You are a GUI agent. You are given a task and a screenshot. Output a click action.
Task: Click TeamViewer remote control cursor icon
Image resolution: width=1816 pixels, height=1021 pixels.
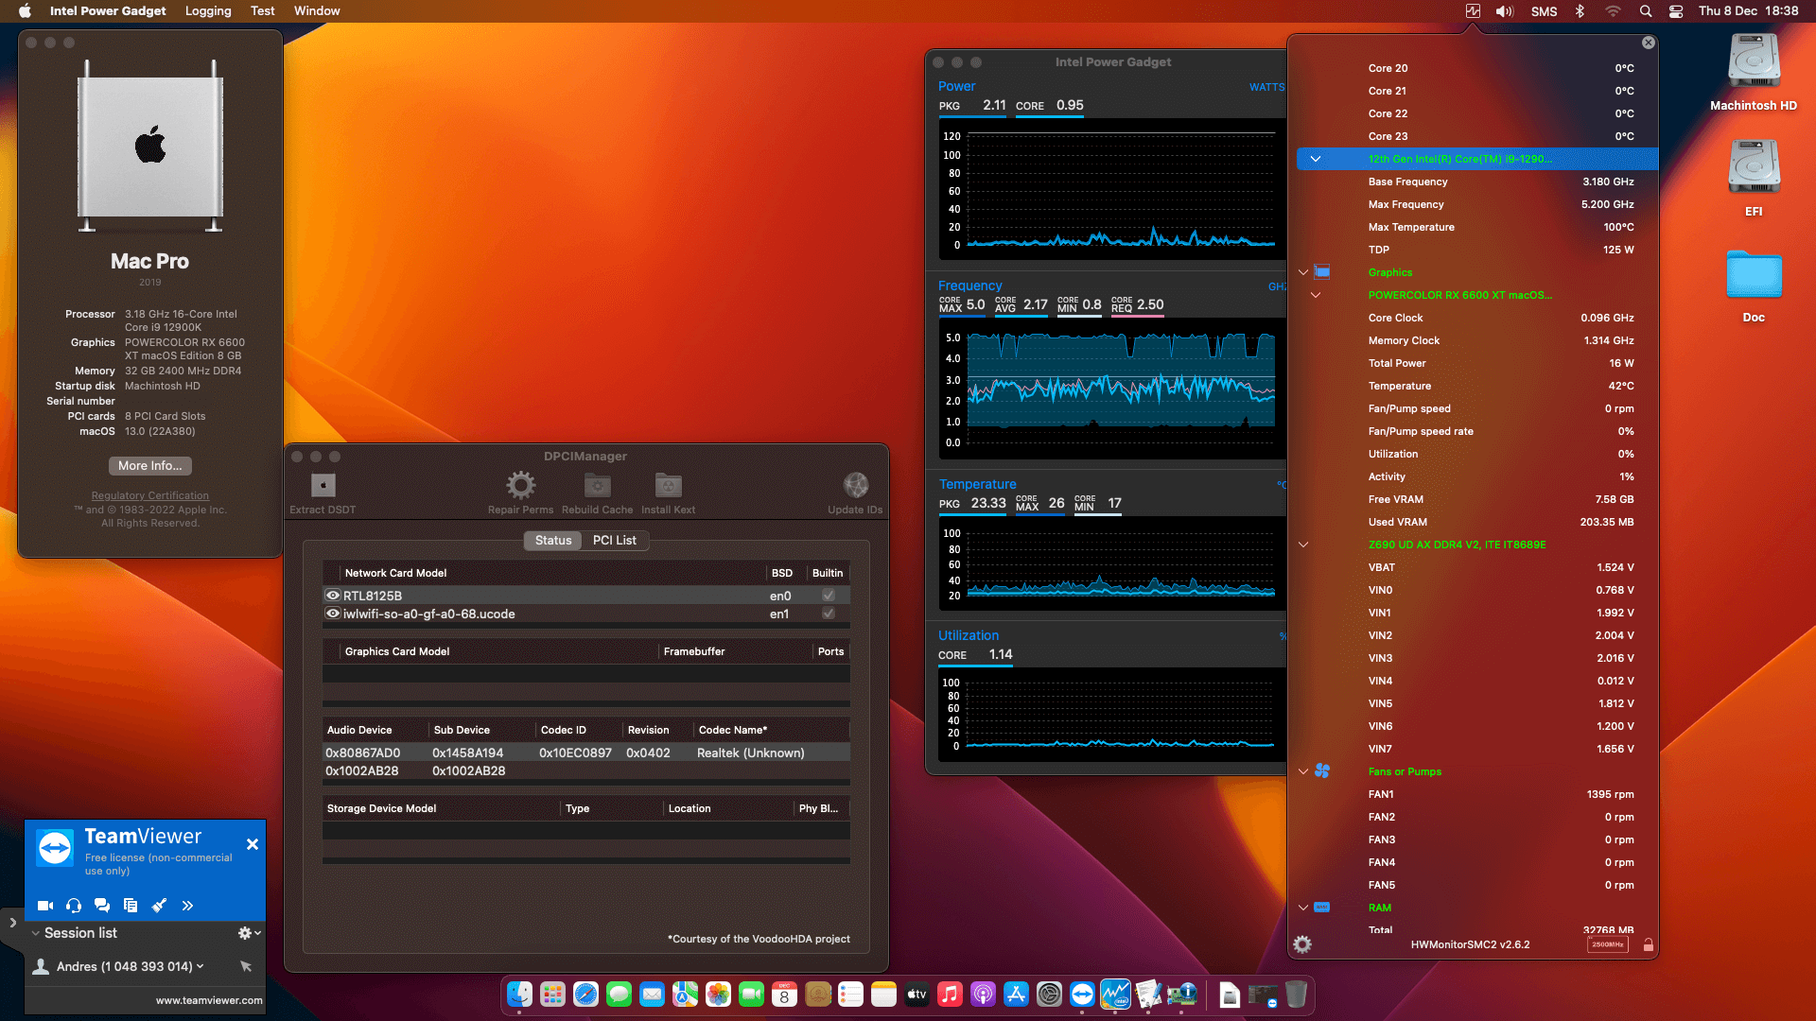coord(246,966)
